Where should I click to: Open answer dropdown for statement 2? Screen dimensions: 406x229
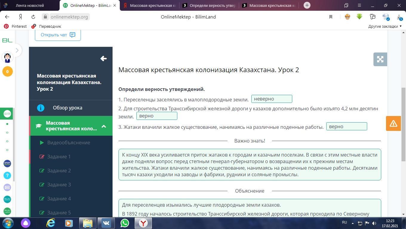(157, 116)
